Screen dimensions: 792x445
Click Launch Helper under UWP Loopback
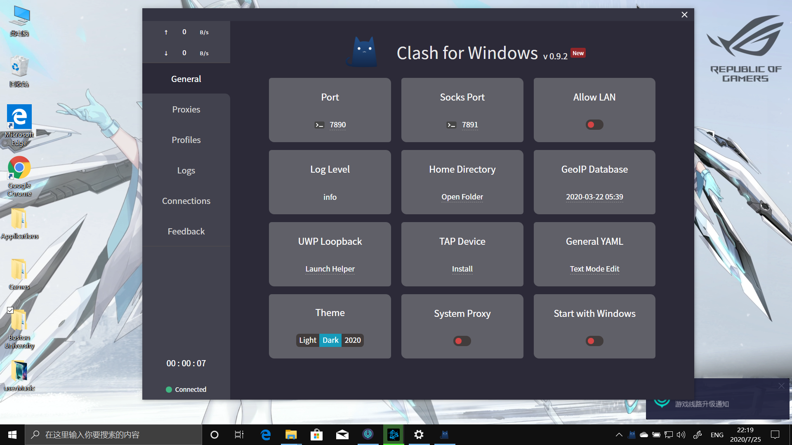pos(330,269)
